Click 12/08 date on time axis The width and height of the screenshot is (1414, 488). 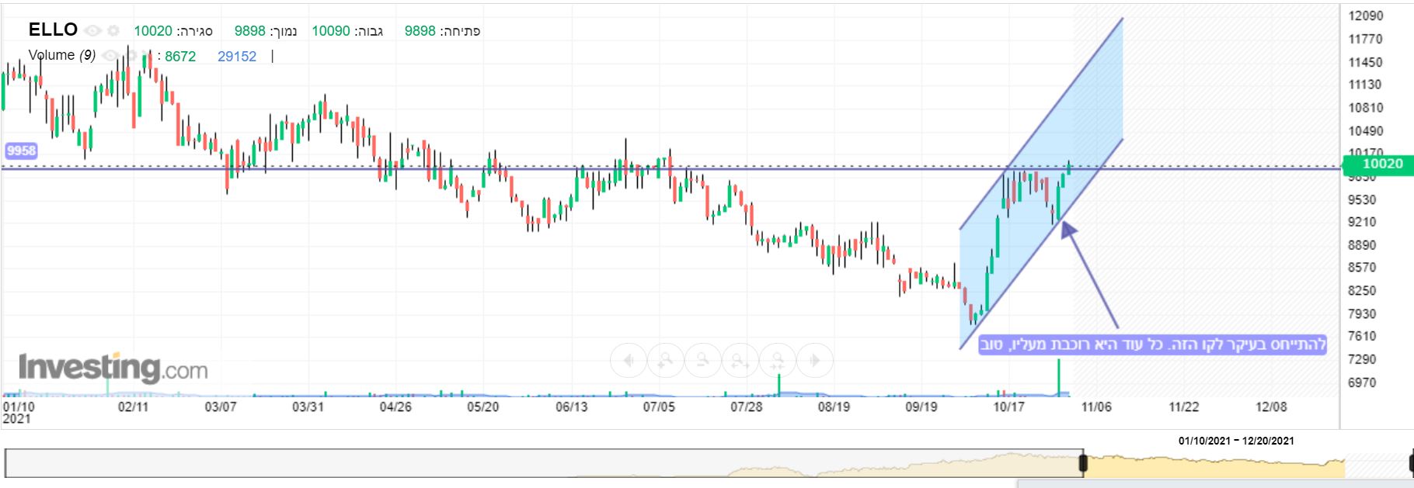click(1272, 407)
